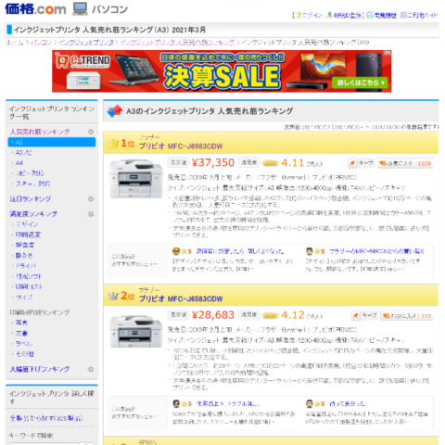Open 印刷コスト satisfaction ranking link

tap(29, 286)
